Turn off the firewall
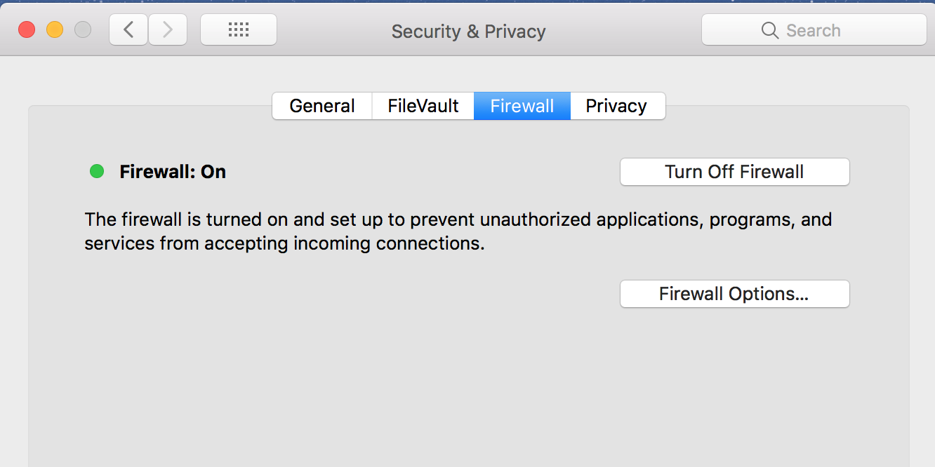 click(x=734, y=172)
